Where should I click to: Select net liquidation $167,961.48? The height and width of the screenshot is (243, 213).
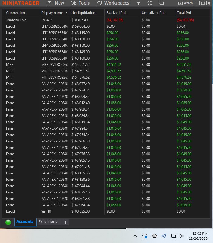[x=80, y=167]
